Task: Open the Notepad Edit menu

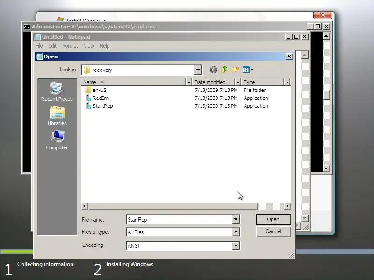Action: [x=52, y=46]
